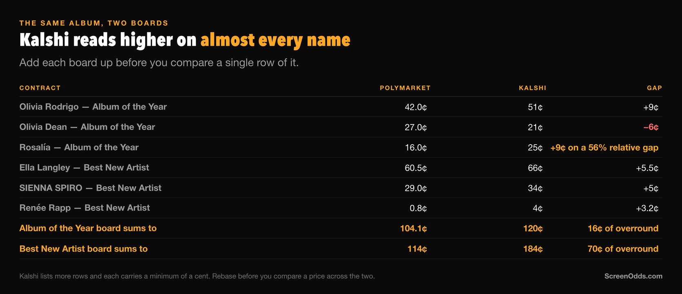Click 'Best New Artist board sums to' label
This screenshot has height=294, width=682.
[x=84, y=249]
